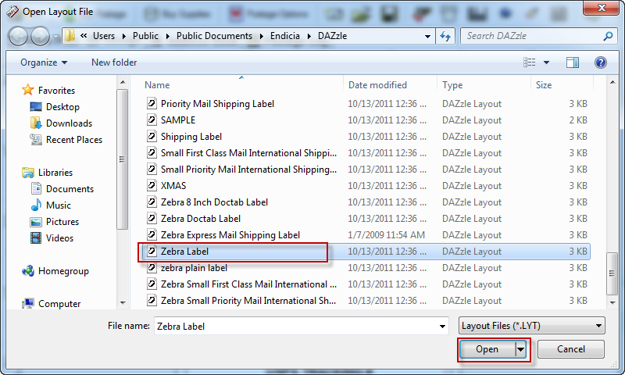Click the Back navigation arrow button
The width and height of the screenshot is (625, 375).
coord(18,36)
